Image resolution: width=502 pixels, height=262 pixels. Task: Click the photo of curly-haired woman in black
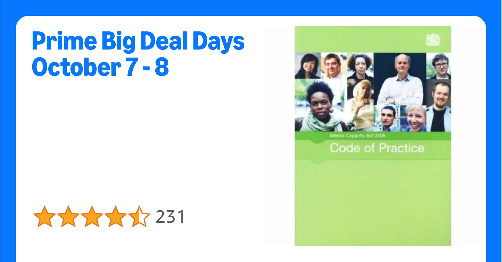[x=360, y=66]
